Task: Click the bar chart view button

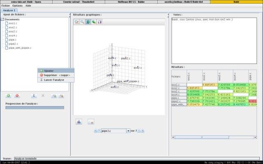Action: tap(79, 122)
